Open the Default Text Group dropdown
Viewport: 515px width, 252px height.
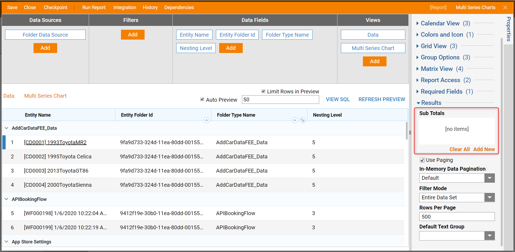(490, 236)
